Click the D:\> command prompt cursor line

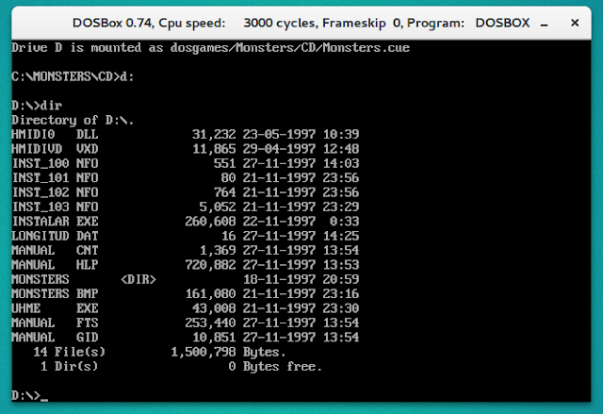pos(30,395)
